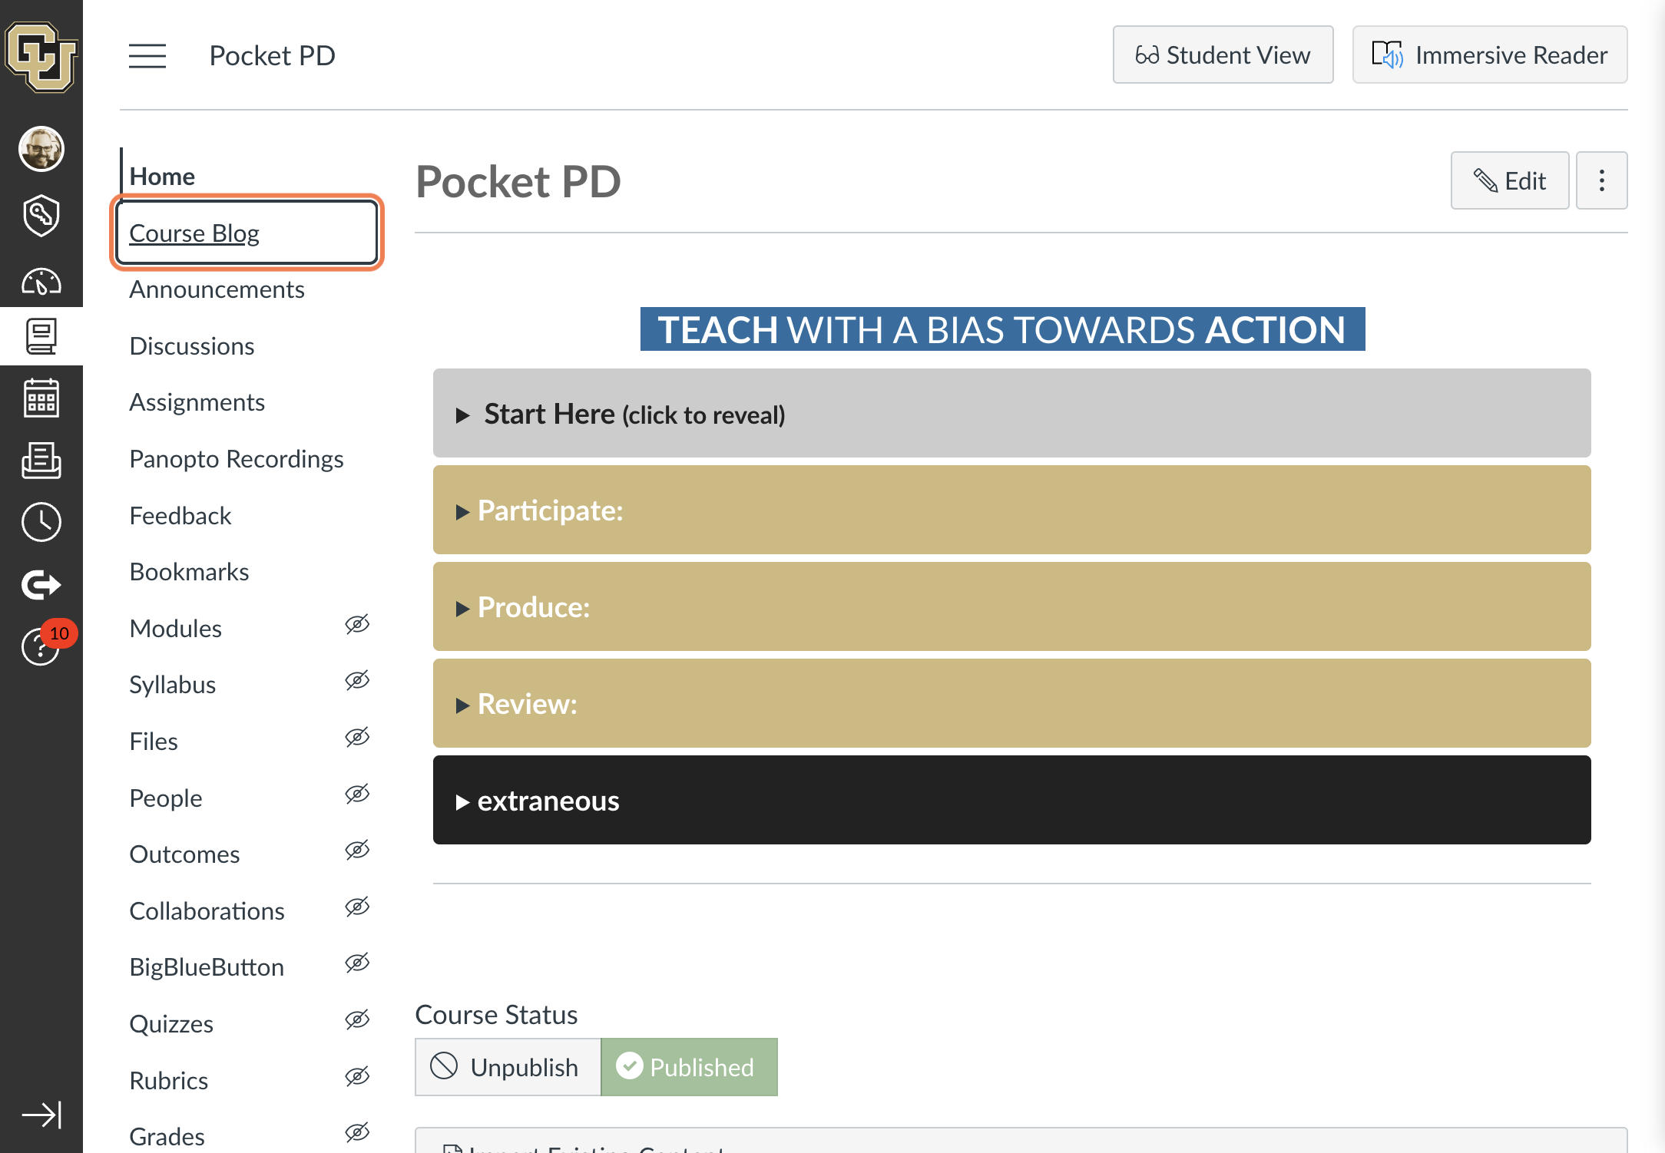Click the Teach With A Bias Towards Action banner
The image size is (1665, 1153).
click(x=1002, y=329)
